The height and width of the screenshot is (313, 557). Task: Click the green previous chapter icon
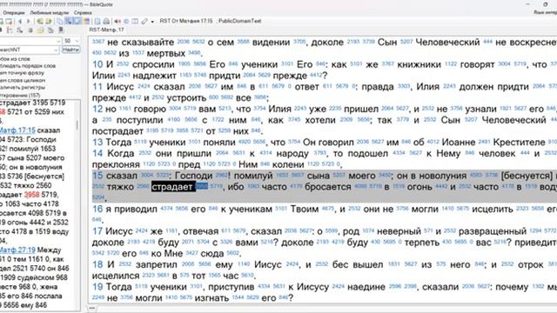(40, 21)
